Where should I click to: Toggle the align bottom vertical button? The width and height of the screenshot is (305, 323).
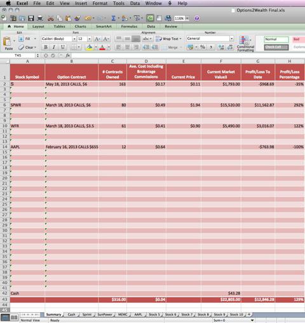[x=136, y=39]
